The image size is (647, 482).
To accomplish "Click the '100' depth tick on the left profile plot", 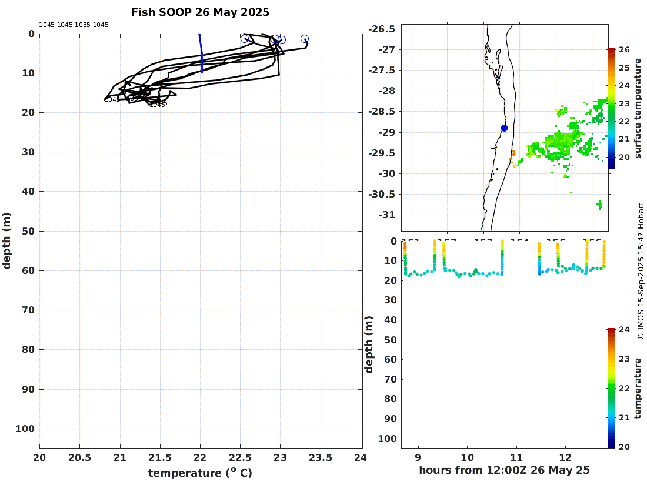I will click(25, 429).
